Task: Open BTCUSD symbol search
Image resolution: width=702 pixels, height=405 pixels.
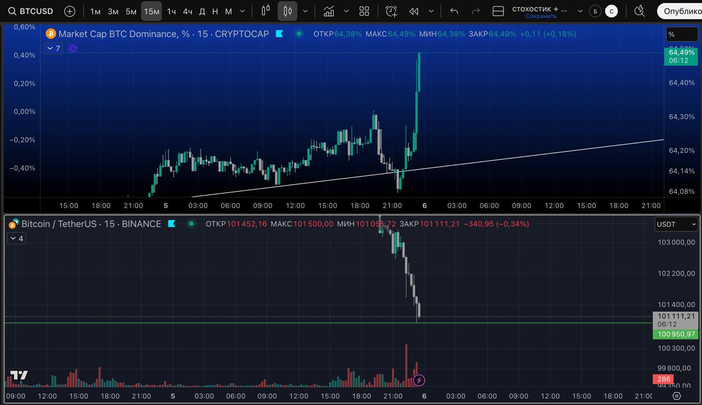Action: (31, 11)
